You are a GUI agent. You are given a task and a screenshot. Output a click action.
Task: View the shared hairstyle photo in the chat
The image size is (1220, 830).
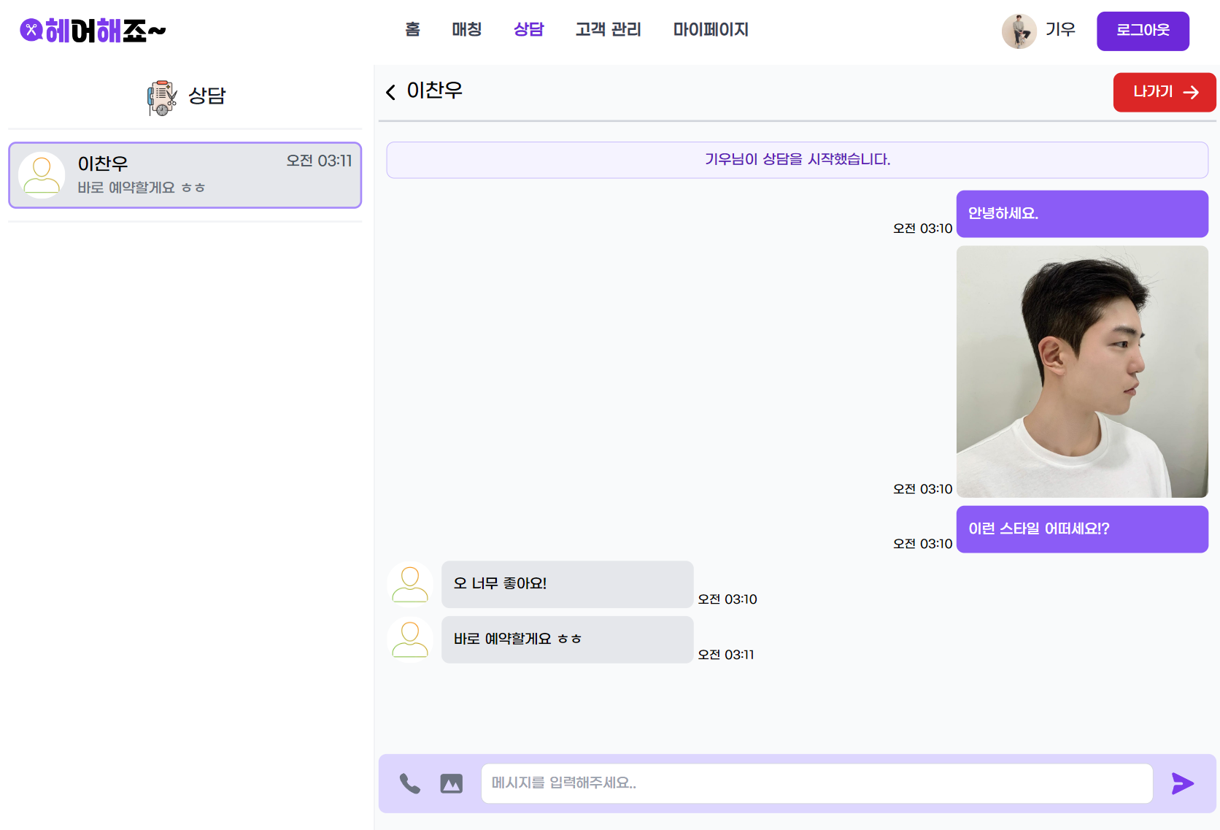tap(1082, 372)
